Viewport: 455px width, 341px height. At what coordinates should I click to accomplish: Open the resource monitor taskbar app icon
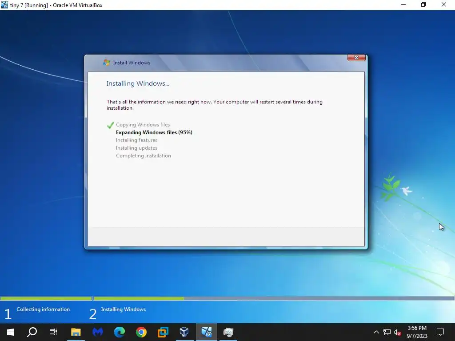[x=228, y=332]
